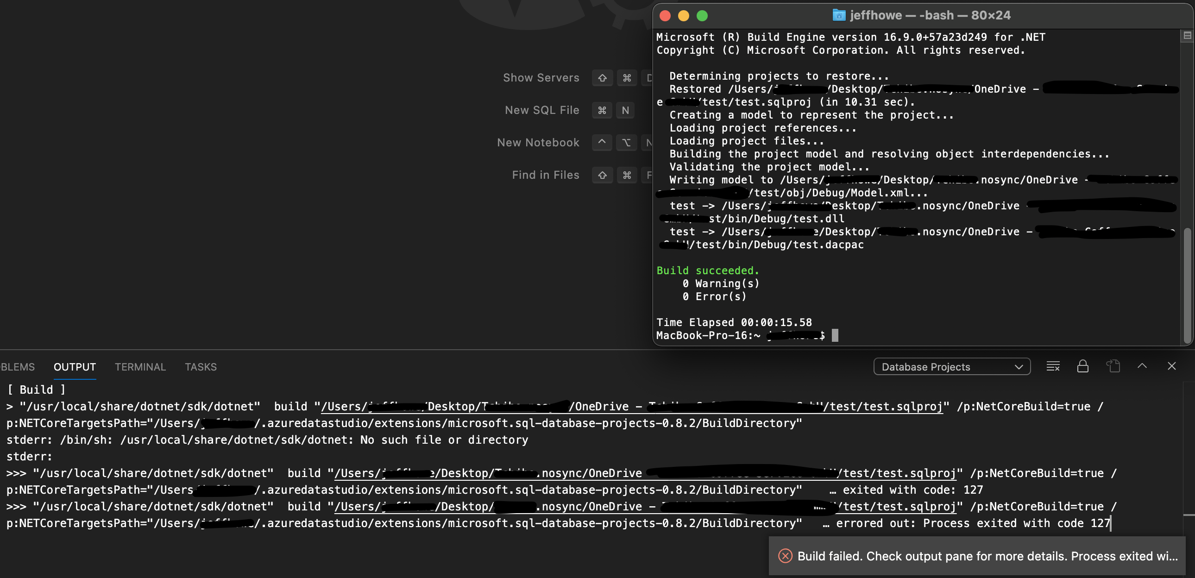The width and height of the screenshot is (1195, 578).
Task: Click the Build failed notification message
Action: point(987,556)
